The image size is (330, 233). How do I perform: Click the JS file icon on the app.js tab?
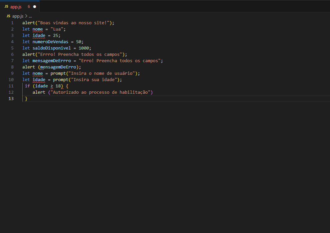(6, 7)
